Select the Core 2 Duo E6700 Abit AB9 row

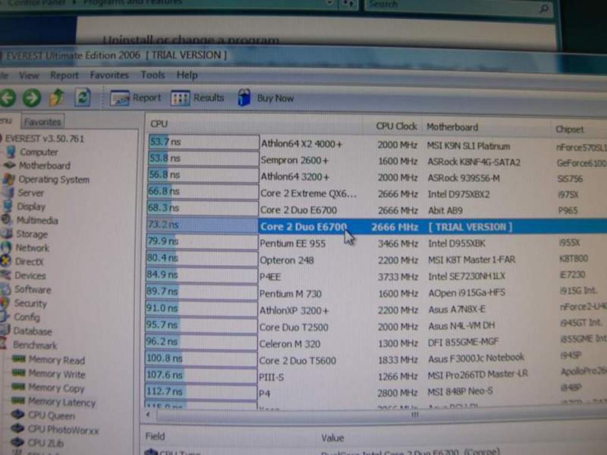377,209
